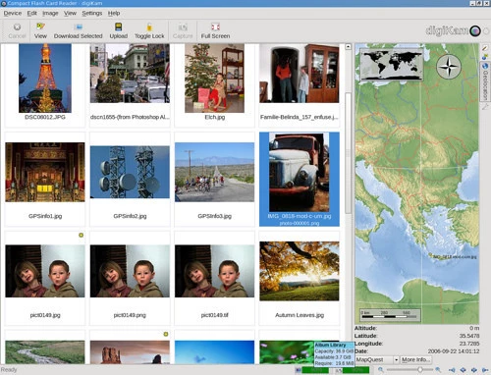Viewport: 491px width, 375px height.
Task: Click the More Info... button
Action: pyautogui.click(x=415, y=359)
